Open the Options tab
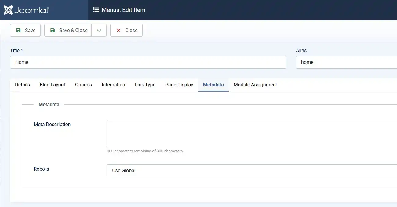The height and width of the screenshot is (207, 397). (83, 85)
